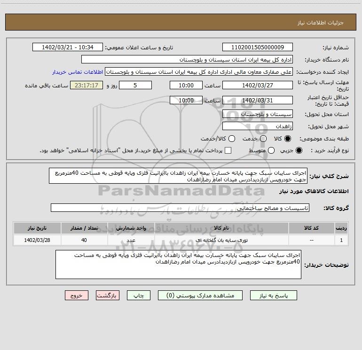Click the بازگشت back button
362x350 pixels.
pyautogui.click(x=108, y=296)
